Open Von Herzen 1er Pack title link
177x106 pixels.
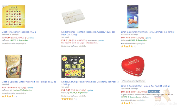[145, 86]
